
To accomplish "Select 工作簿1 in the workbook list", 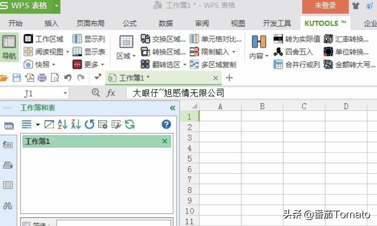I will pos(97,141).
